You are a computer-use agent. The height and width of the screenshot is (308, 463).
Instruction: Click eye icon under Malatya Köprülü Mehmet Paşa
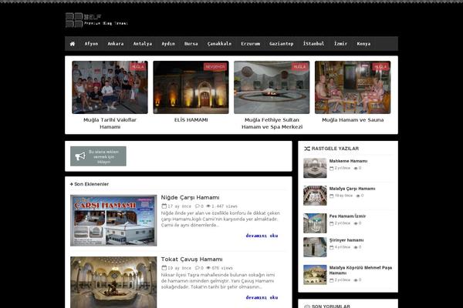coord(356,280)
